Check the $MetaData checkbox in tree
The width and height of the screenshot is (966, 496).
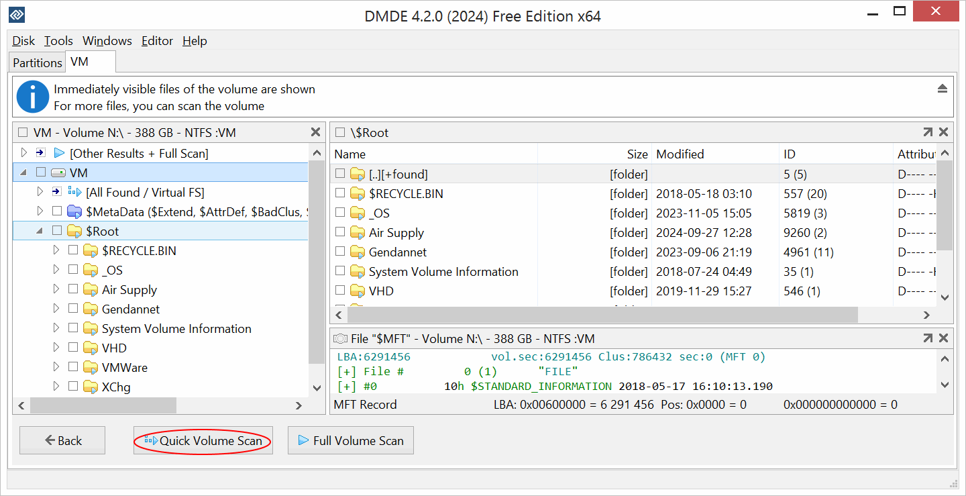(x=57, y=211)
